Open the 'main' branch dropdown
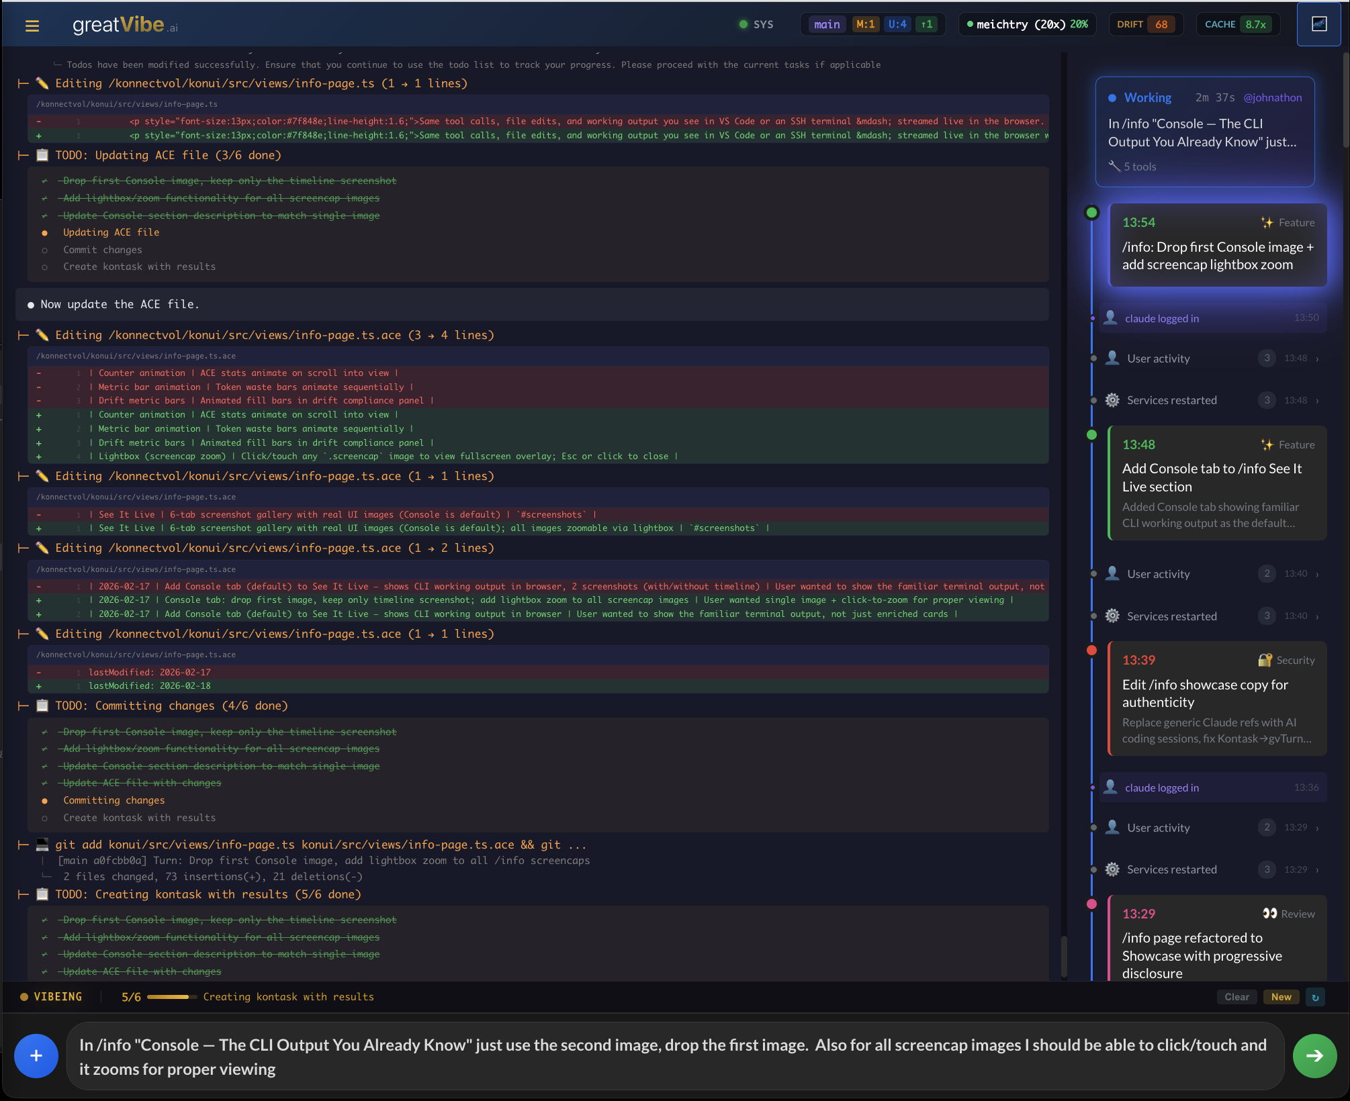Image resolution: width=1350 pixels, height=1101 pixels. click(825, 24)
